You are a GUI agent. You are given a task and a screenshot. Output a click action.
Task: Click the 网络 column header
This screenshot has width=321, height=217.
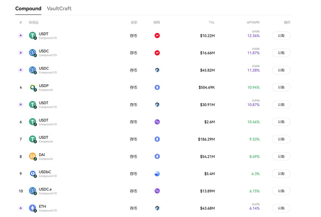click(x=157, y=23)
